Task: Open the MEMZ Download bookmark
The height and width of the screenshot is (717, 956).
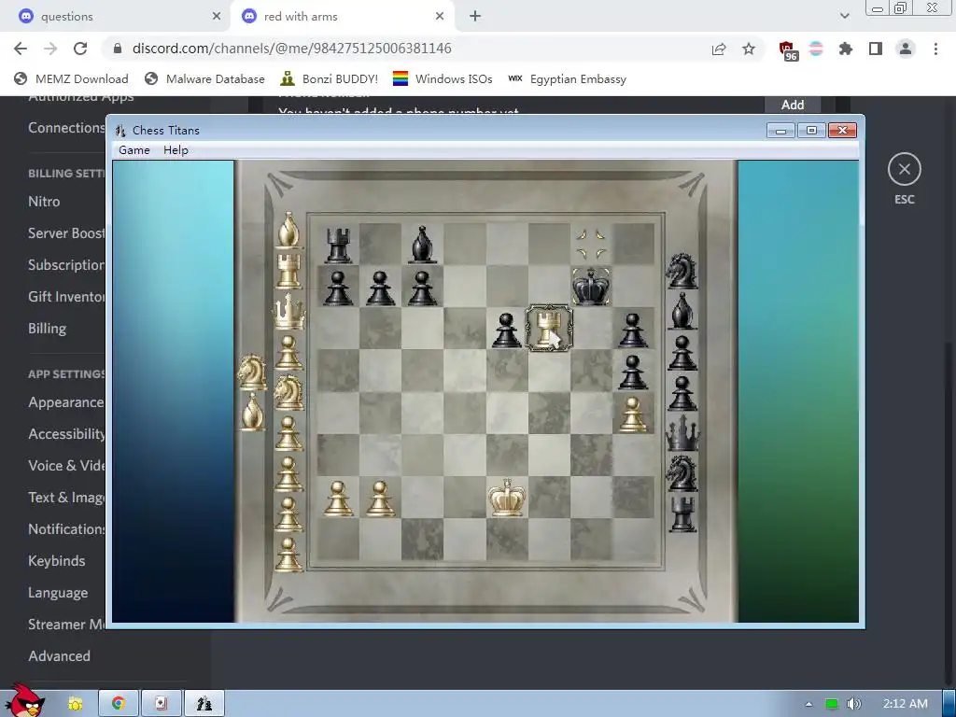Action: coord(71,78)
